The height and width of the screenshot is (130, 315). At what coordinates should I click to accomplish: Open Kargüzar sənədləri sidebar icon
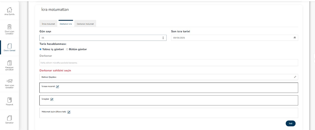coord(9,63)
